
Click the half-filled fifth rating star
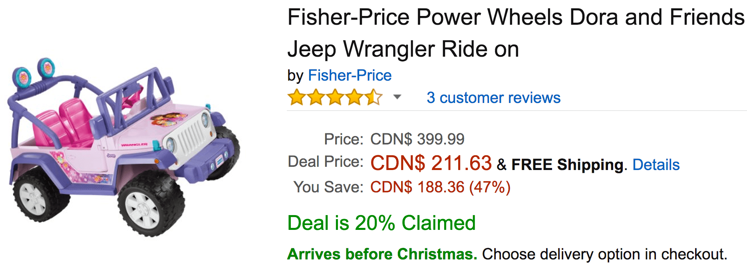coord(373,97)
